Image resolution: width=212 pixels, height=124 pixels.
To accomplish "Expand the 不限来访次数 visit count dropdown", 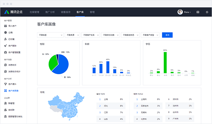I will pyautogui.click(x=110, y=35).
